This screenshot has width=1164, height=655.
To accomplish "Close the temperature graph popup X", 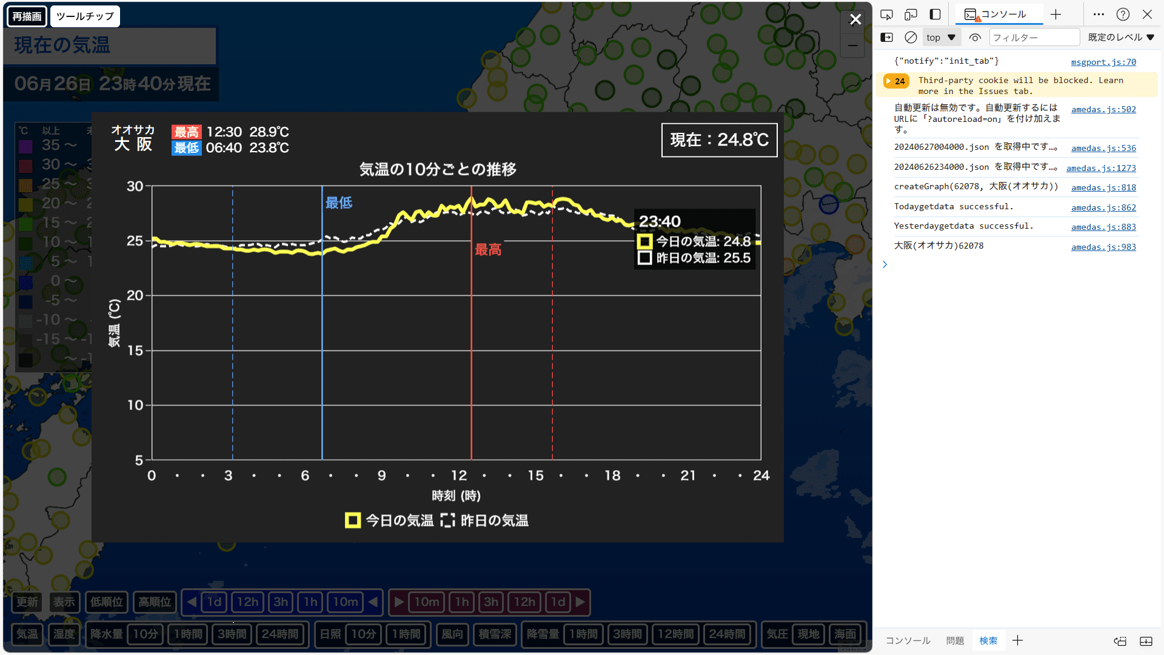I will (x=855, y=19).
